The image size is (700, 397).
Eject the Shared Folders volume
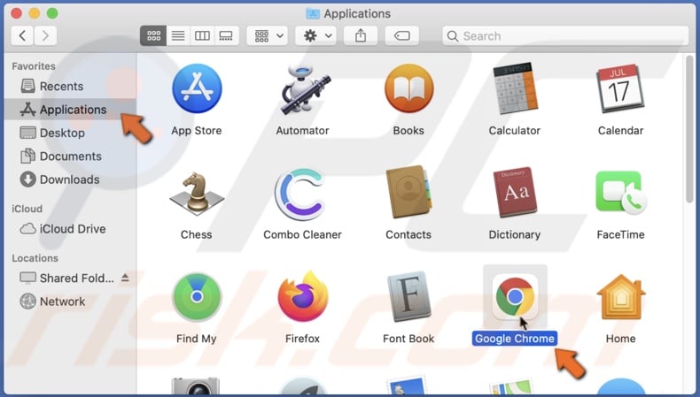pos(125,278)
